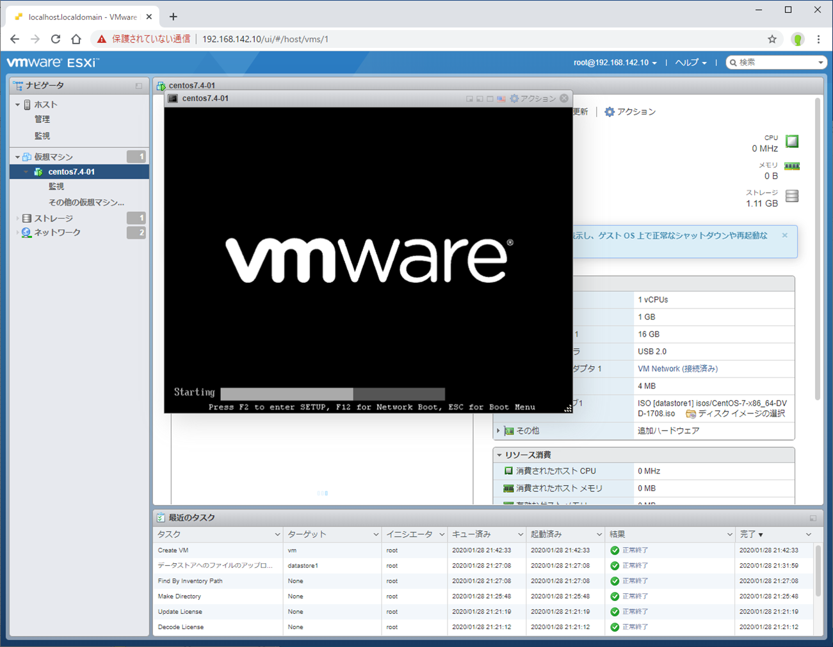
Task: Select centos7.4-01 in the navigator
Action: pyautogui.click(x=72, y=172)
